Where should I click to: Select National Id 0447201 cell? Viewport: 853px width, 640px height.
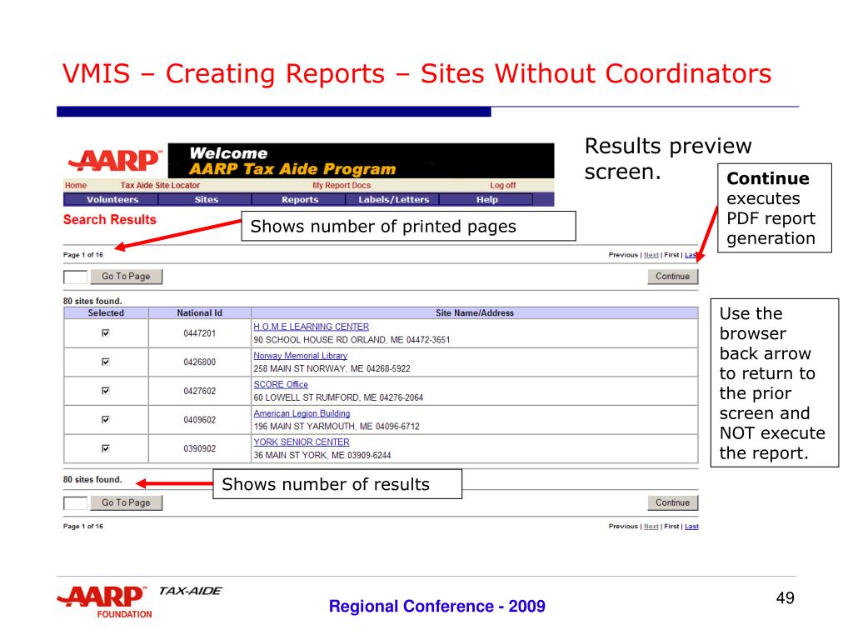click(200, 333)
